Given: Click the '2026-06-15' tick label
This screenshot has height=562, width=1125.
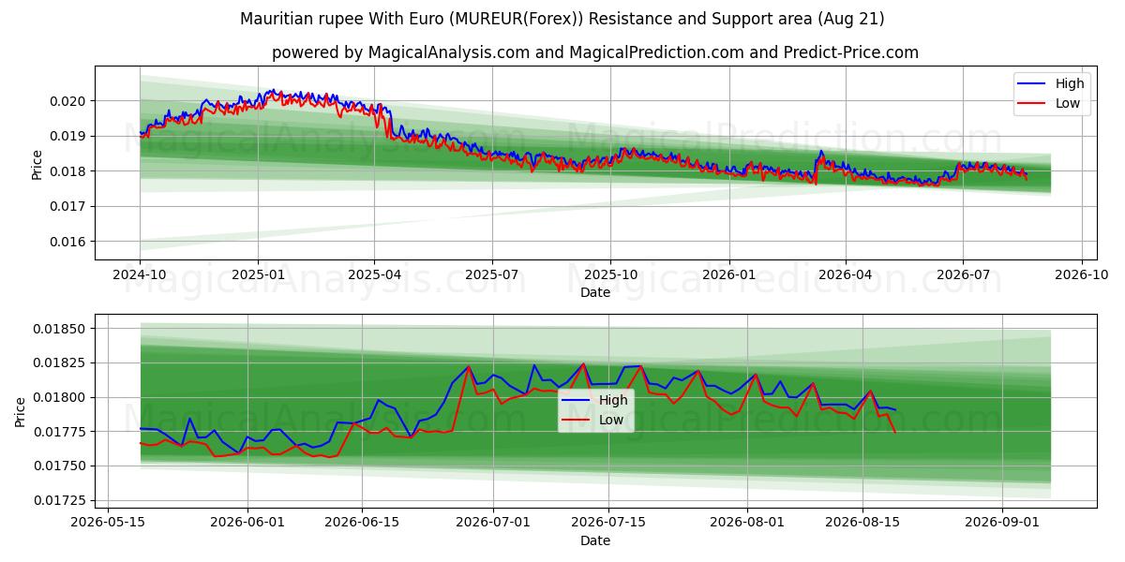Looking at the screenshot, I should (363, 523).
